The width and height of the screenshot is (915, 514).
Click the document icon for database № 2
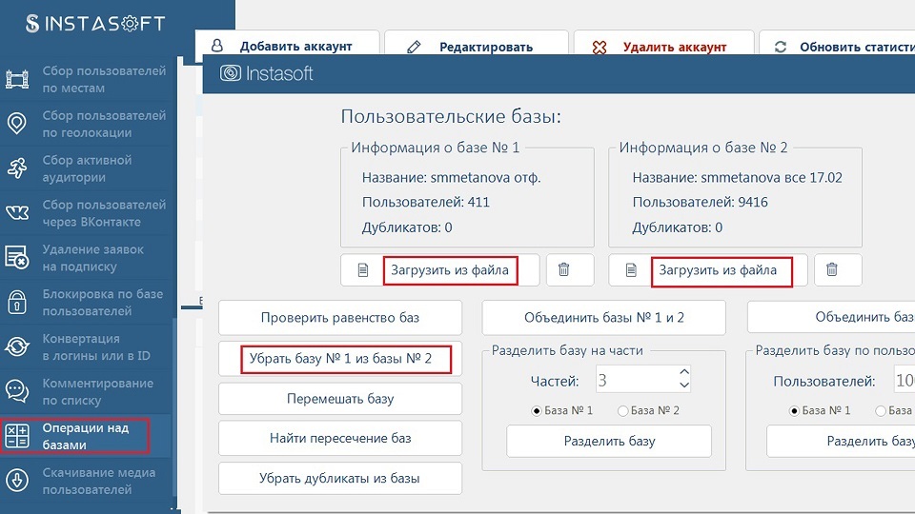(631, 269)
